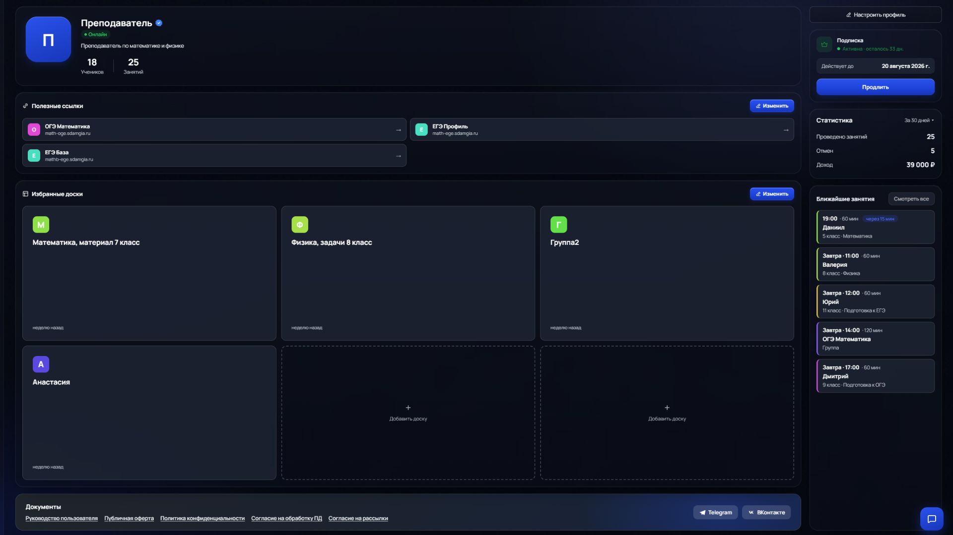Viewport: 953px width, 535px height.
Task: Follow the arrow on ЕГЭ Профиль link
Action: tap(786, 130)
